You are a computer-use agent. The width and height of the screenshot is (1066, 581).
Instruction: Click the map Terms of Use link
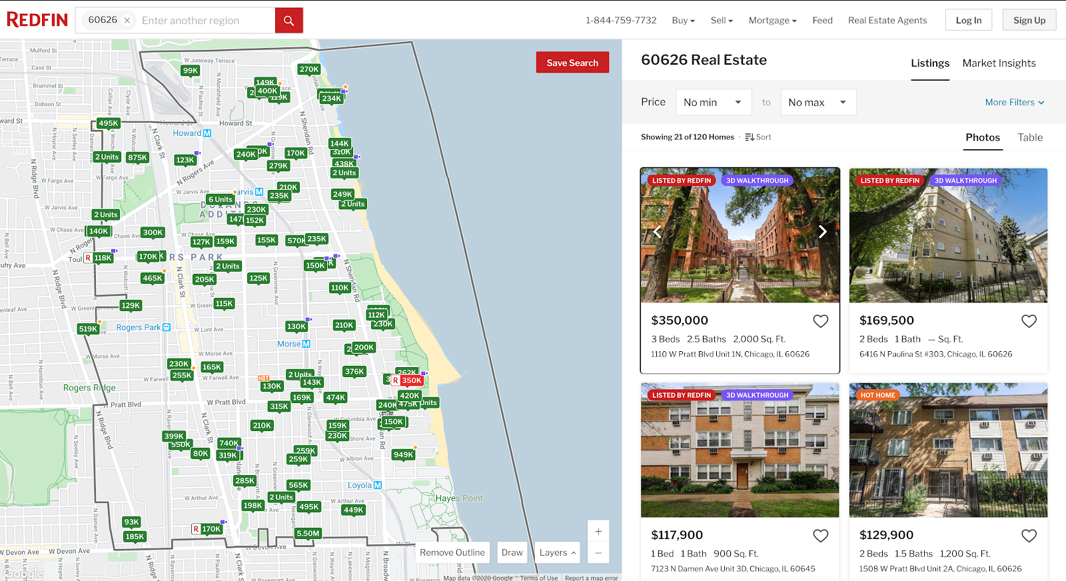[539, 578]
